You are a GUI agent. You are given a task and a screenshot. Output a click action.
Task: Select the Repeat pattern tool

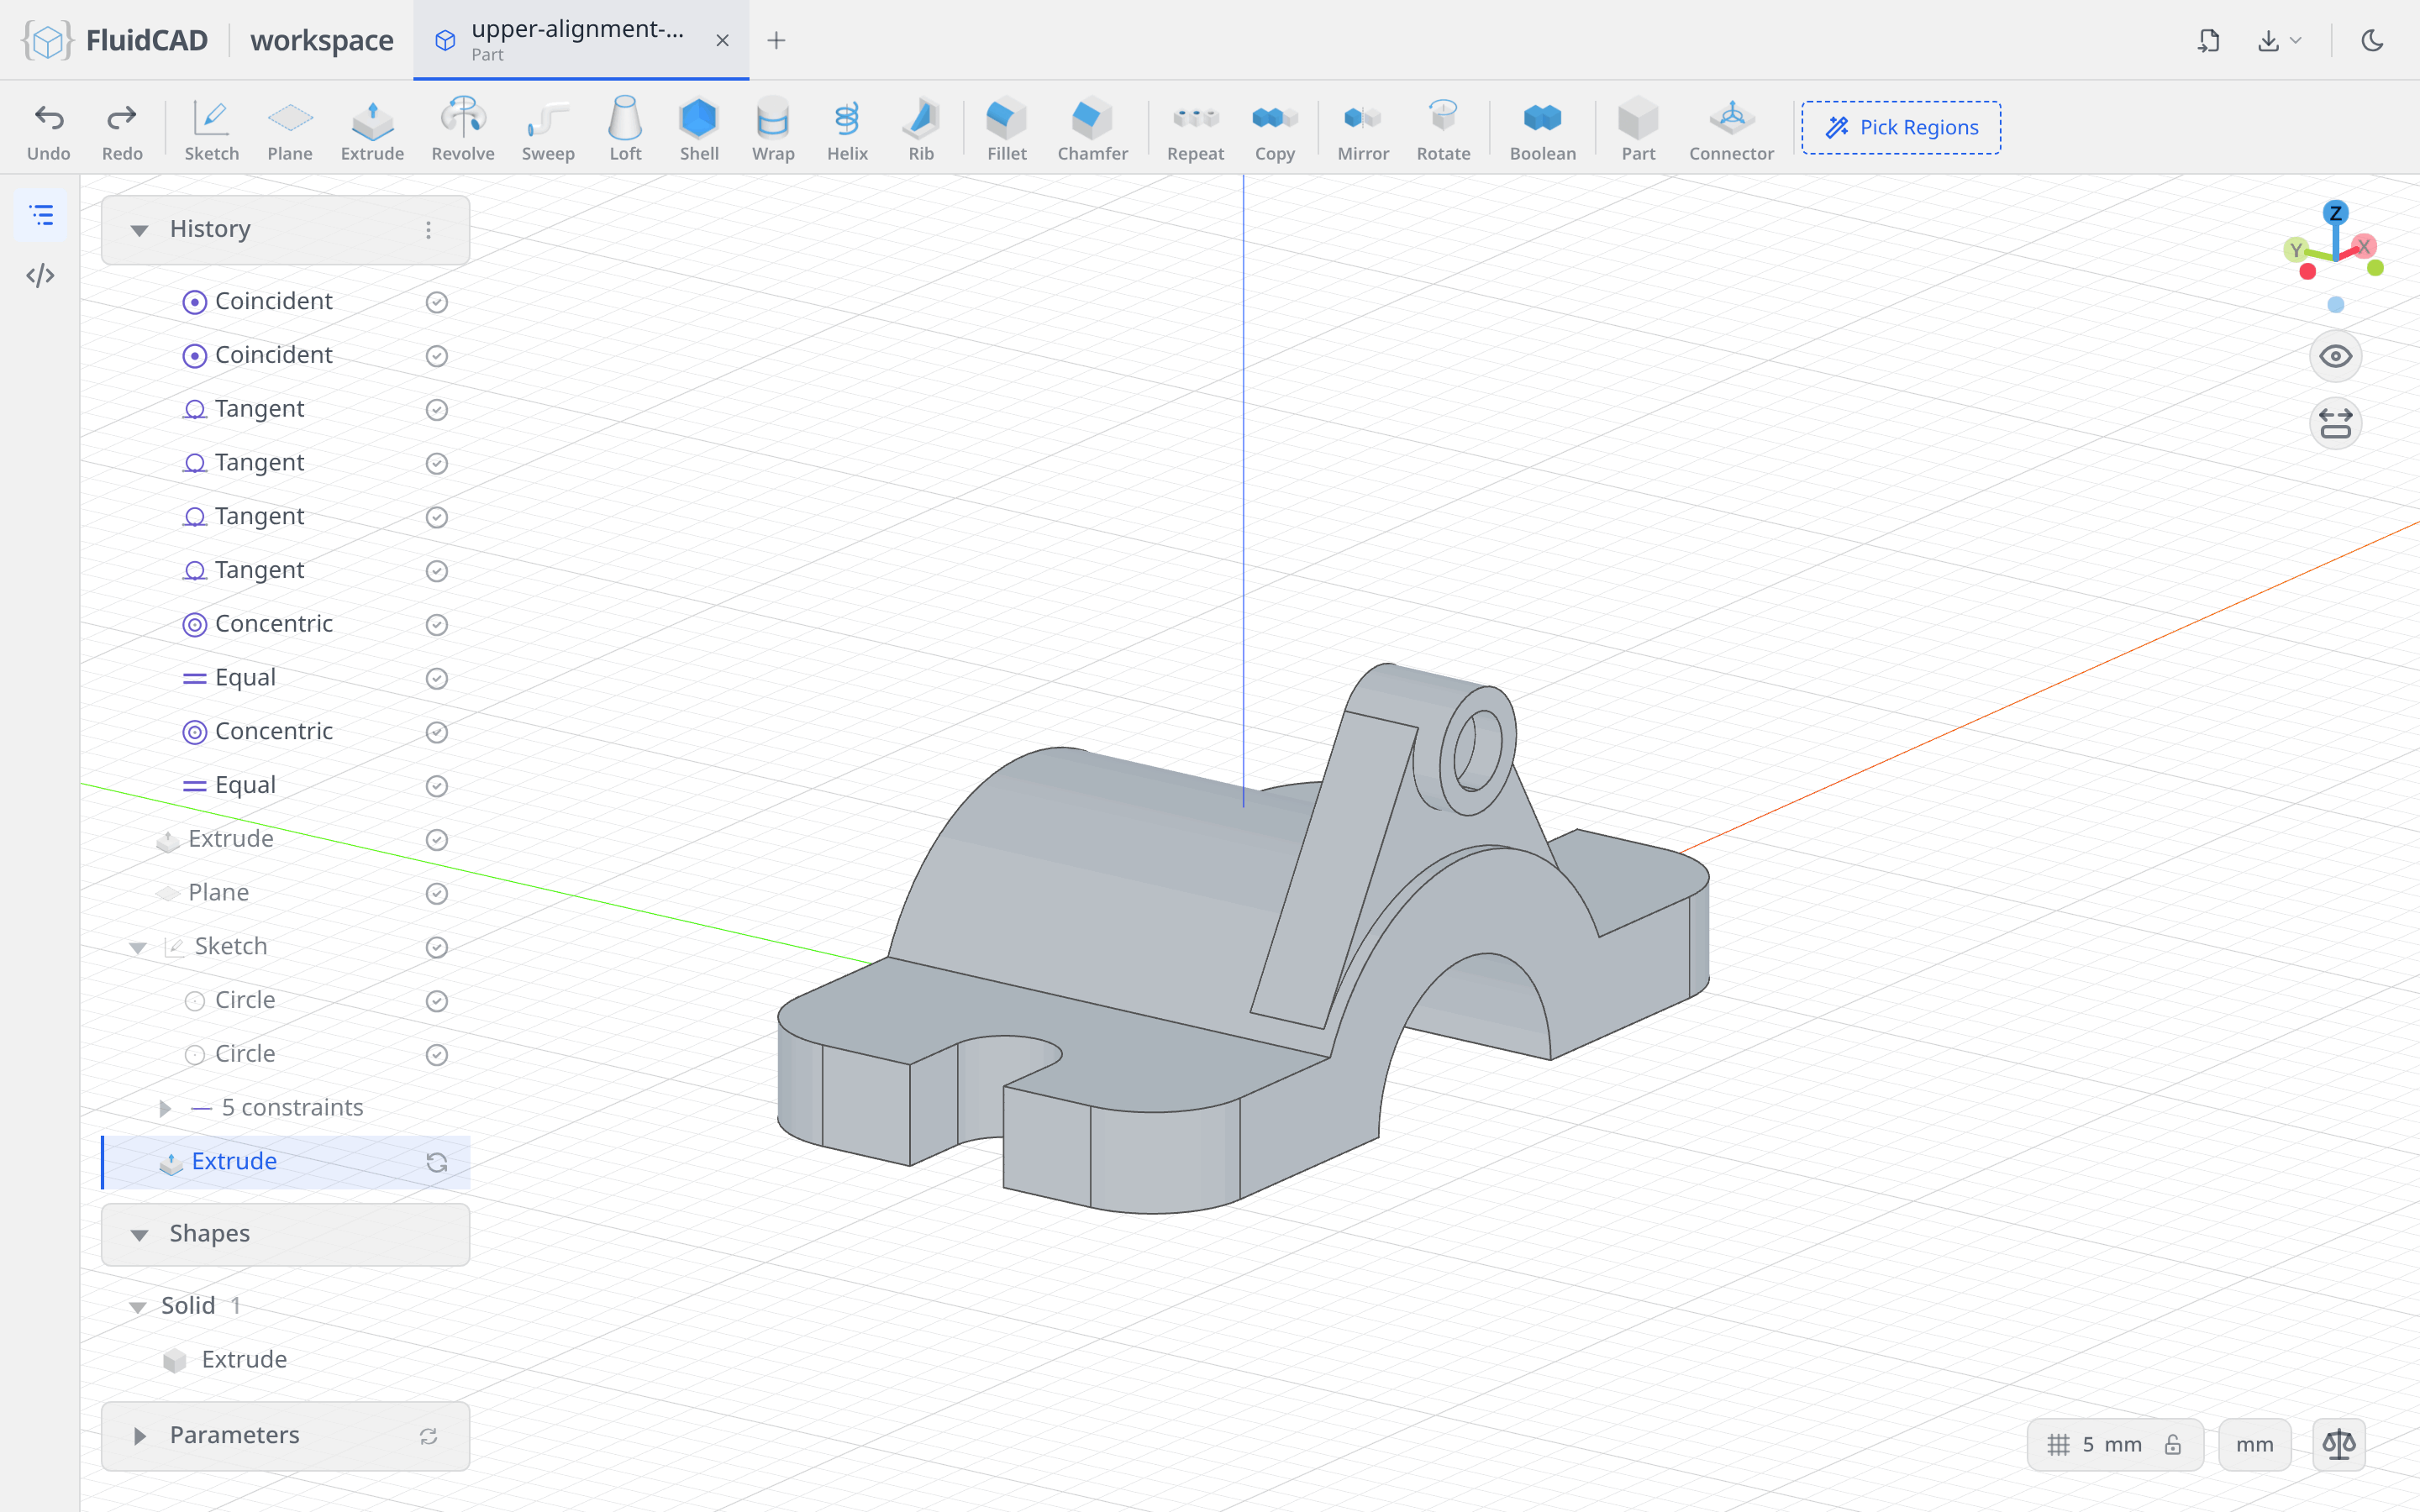1195,129
